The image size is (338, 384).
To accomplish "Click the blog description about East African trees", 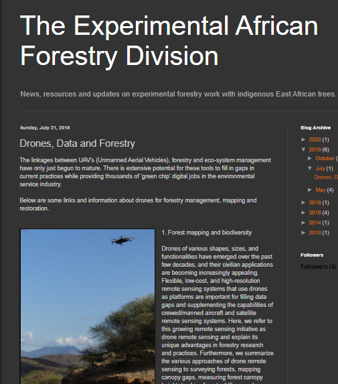I will pyautogui.click(x=178, y=94).
